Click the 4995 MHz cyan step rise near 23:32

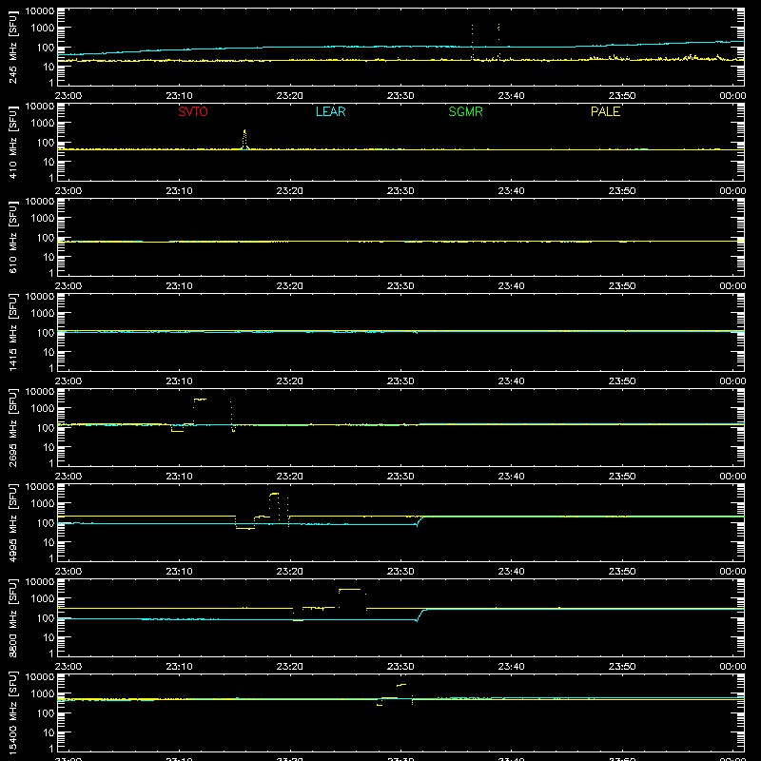click(420, 520)
